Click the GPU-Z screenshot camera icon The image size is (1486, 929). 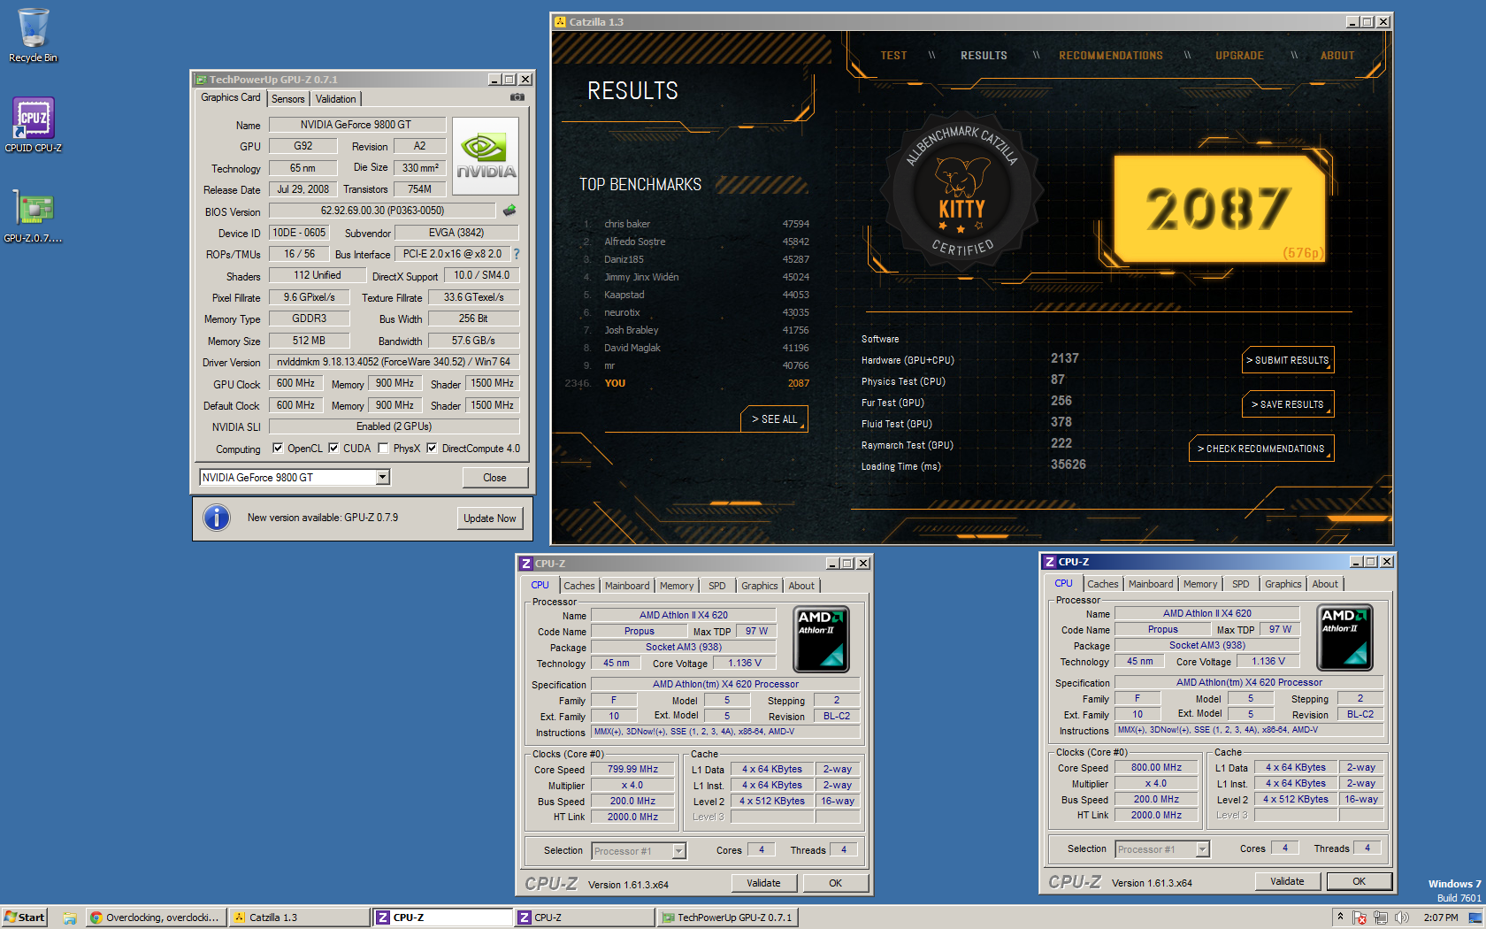(517, 98)
